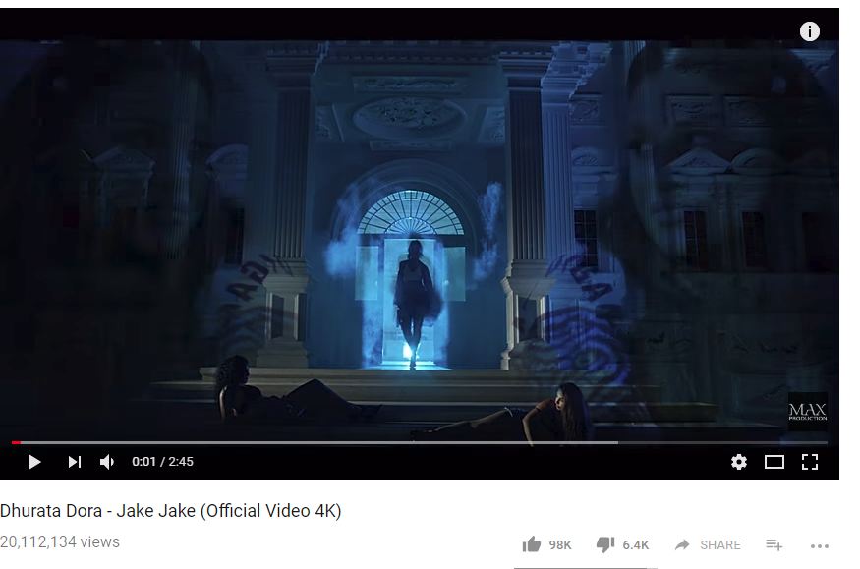Viewport: 860px width, 569px height.
Task: Open the more actions menu
Action: (x=820, y=546)
